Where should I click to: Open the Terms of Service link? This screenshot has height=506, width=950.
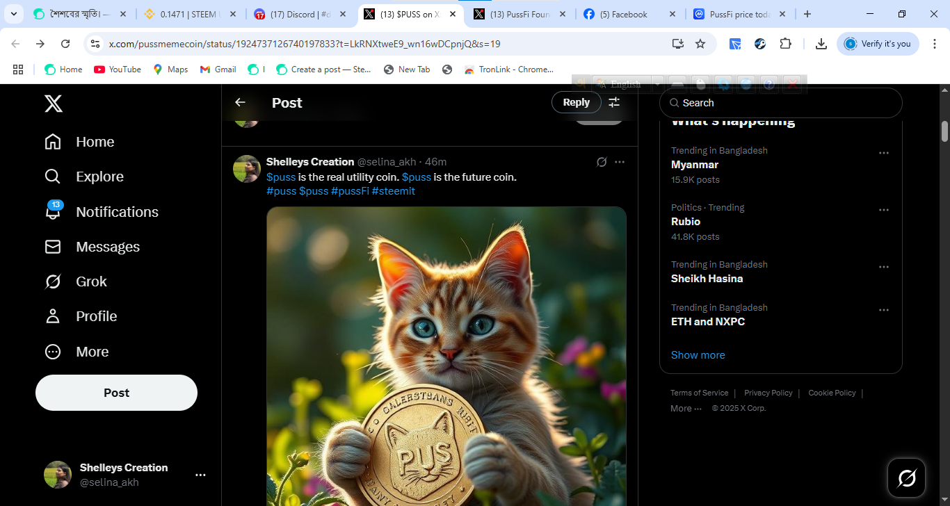pos(699,393)
